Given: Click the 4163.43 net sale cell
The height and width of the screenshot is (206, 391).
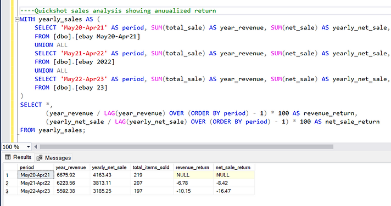Looking at the screenshot, I should click(x=110, y=175).
